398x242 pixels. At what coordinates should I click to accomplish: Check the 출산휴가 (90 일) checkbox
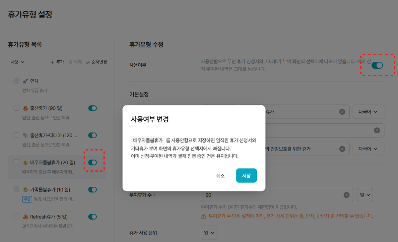tap(16, 108)
